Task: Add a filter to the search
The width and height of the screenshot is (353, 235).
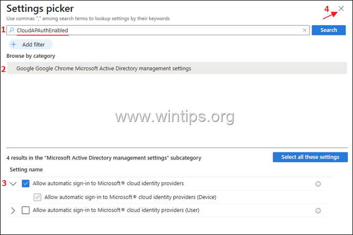Action: click(x=31, y=44)
